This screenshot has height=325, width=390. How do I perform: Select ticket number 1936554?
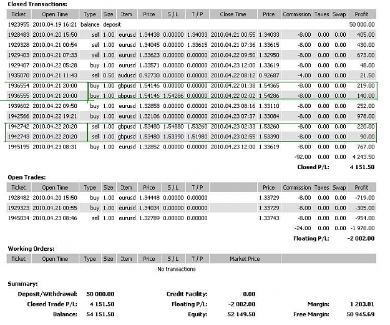(x=19, y=85)
